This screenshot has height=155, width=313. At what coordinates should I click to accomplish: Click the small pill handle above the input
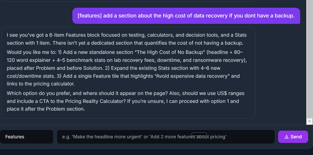[x=199, y=134]
